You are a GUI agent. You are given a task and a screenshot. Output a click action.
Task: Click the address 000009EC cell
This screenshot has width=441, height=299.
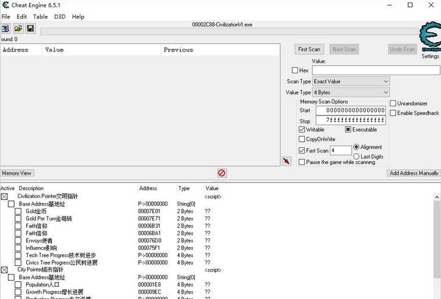tap(150, 292)
